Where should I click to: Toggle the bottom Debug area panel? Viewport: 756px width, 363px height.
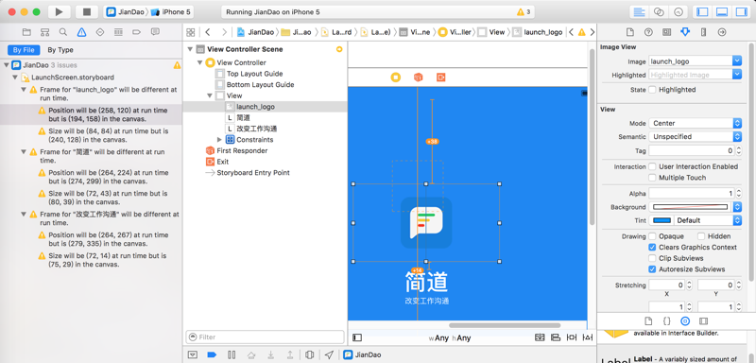721,12
